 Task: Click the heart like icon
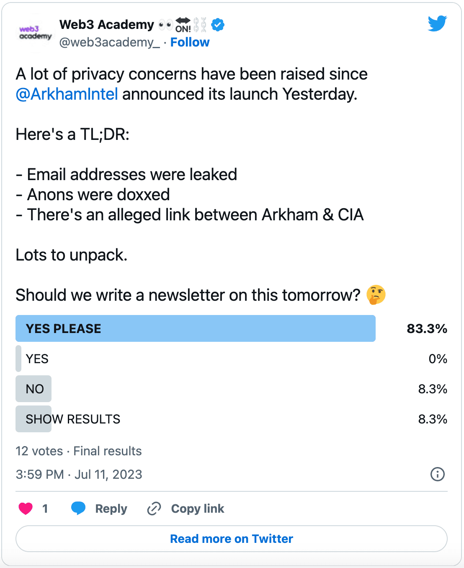(x=26, y=509)
